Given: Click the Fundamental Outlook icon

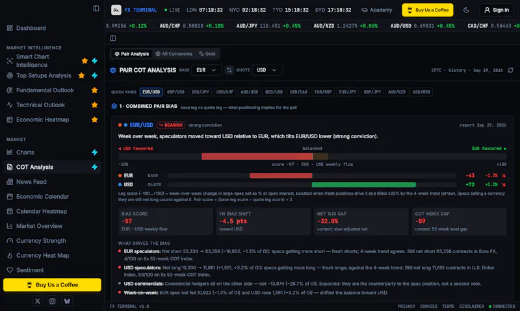Looking at the screenshot, I should [x=10, y=90].
